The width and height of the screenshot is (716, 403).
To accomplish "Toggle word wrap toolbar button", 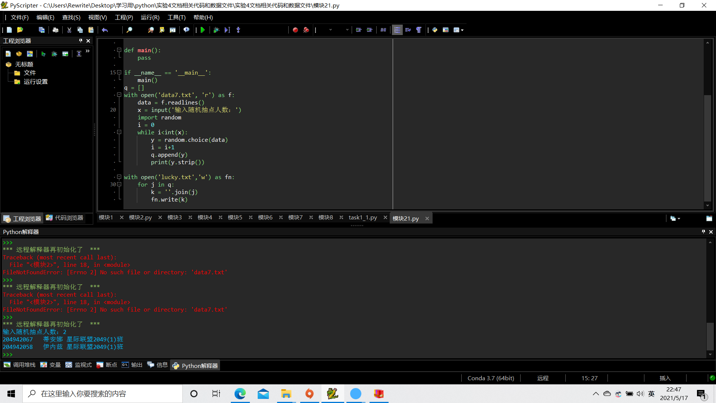I will coord(408,30).
